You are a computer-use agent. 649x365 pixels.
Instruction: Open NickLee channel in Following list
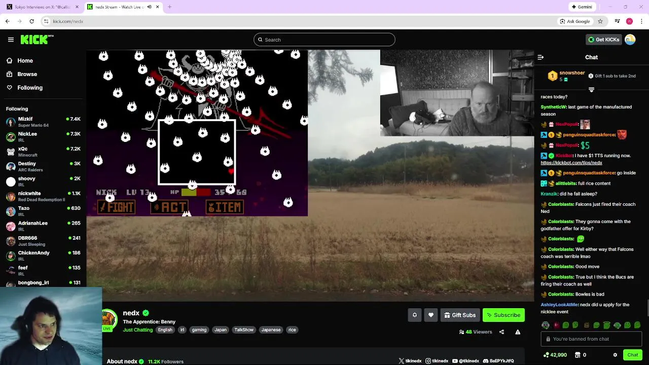[43, 137]
